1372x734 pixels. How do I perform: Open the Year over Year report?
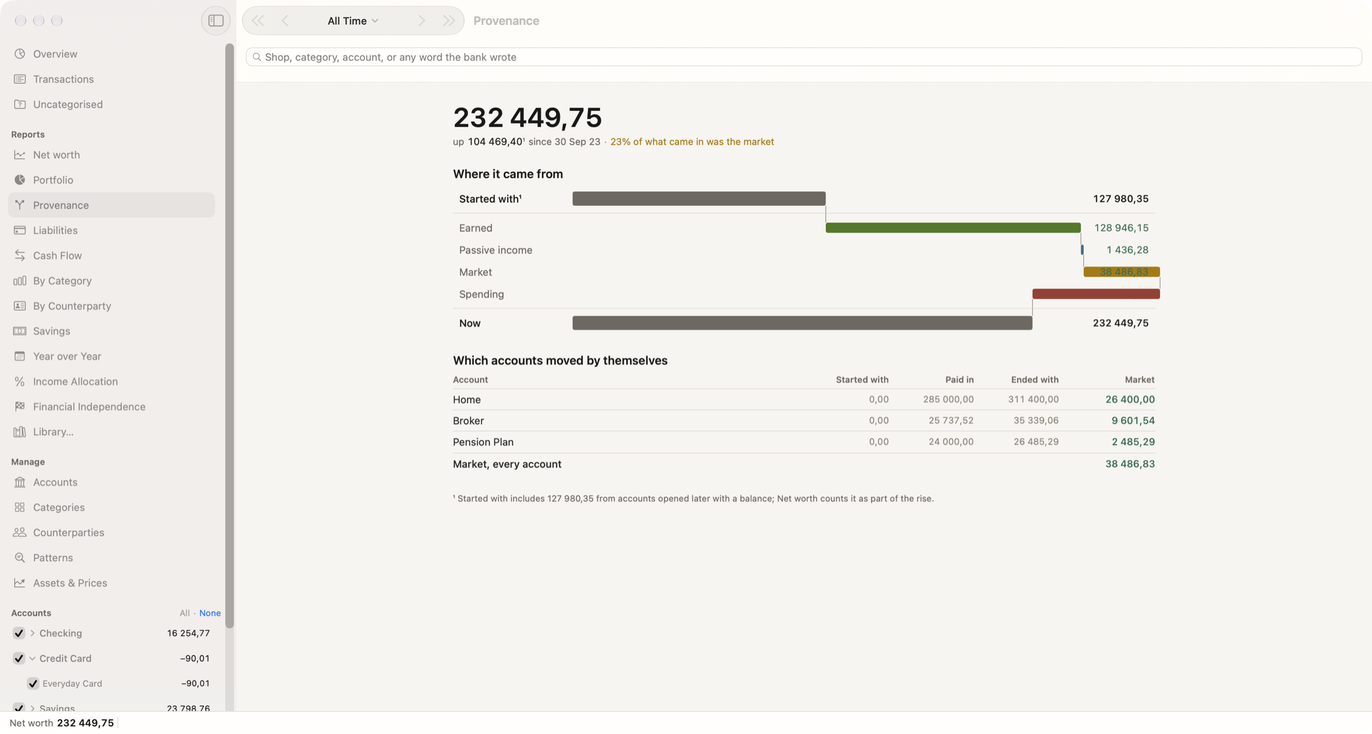click(112, 356)
